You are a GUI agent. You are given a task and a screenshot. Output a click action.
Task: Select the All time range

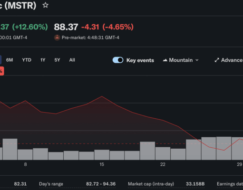coord(72,60)
